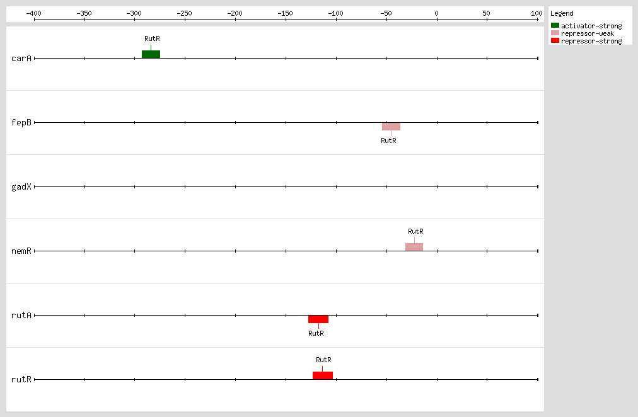Click the -100 axis tick label
The image size is (638, 417).
[x=335, y=13]
